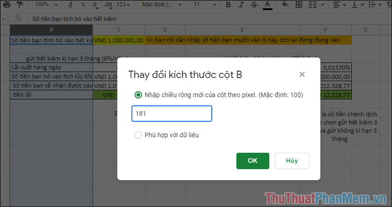Select column F header
The image size is (392, 207).
tap(325, 30)
